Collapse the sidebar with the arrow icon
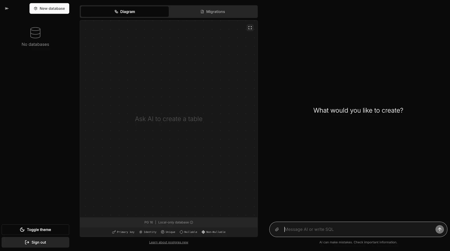450x251 pixels. click(x=7, y=9)
